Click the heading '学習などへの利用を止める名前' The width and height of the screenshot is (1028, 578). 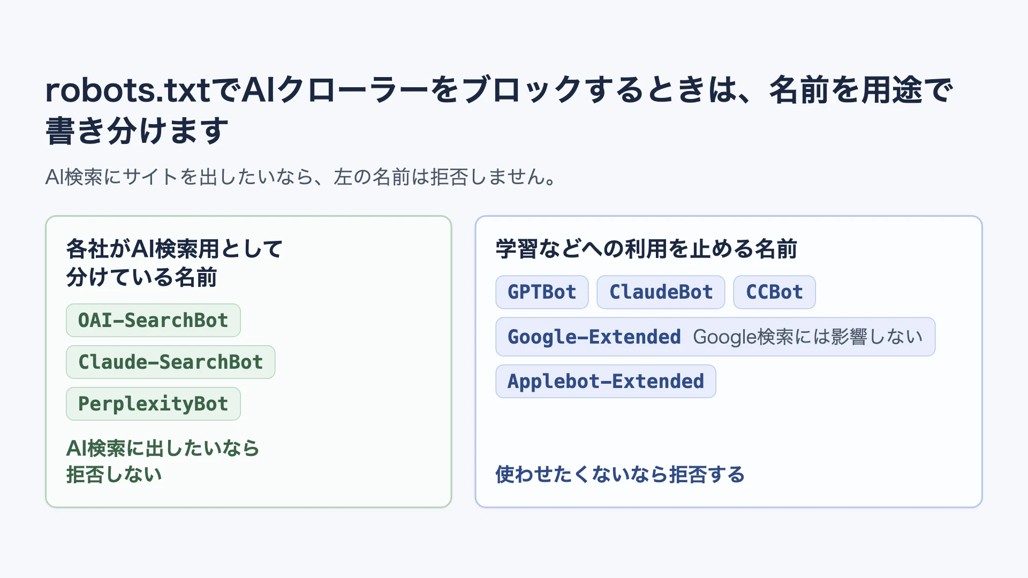[x=646, y=249]
